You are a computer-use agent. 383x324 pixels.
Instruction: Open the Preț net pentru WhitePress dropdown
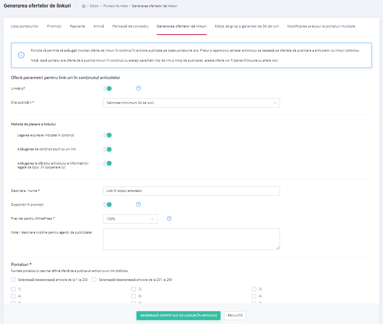click(130, 219)
